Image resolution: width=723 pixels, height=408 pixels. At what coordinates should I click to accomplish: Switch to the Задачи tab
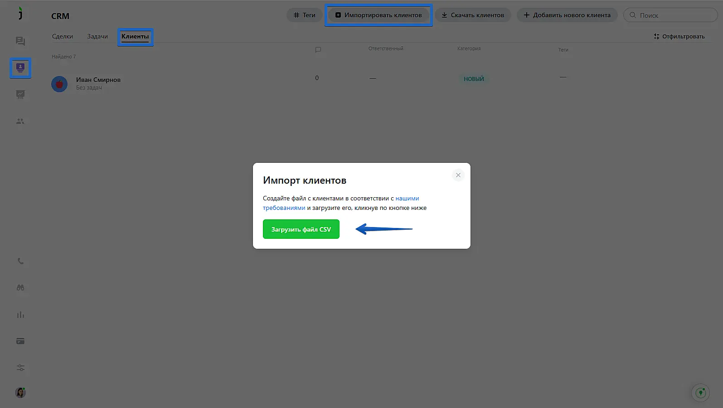coord(97,36)
